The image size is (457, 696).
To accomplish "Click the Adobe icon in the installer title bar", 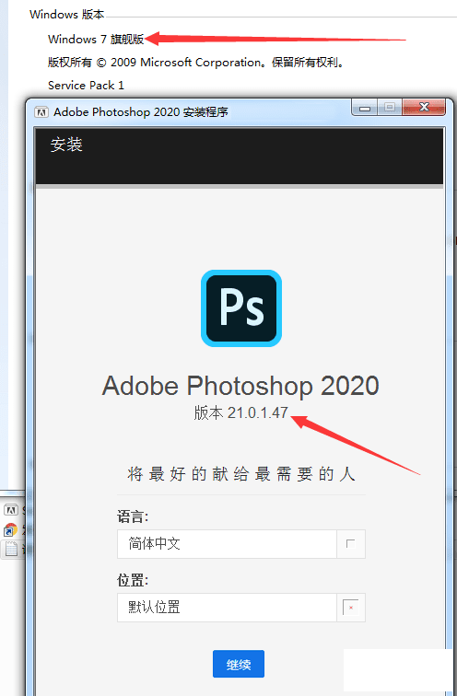I will 41,112.
